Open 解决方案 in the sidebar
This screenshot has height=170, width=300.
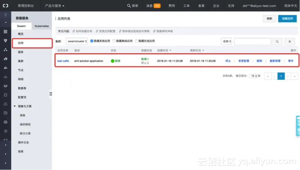(x=25, y=134)
